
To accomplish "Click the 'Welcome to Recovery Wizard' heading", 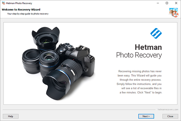I will pyautogui.click(x=21, y=9).
